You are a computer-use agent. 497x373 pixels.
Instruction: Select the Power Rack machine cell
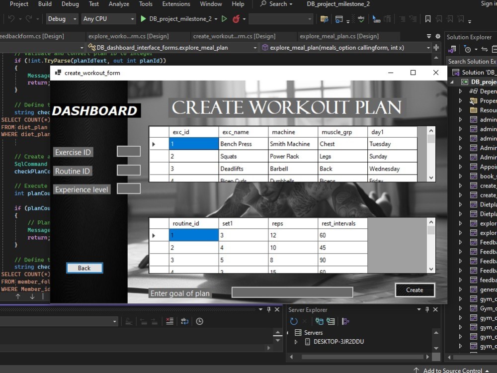point(293,156)
